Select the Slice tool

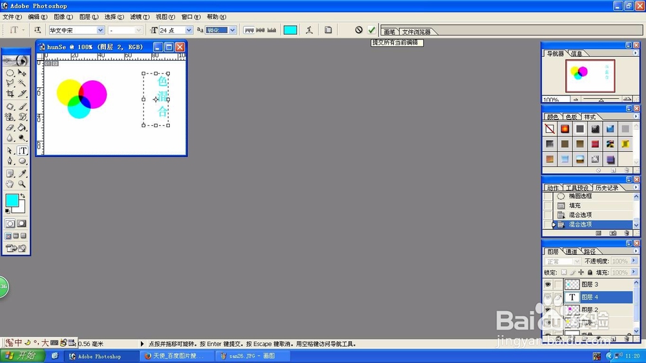(x=22, y=94)
